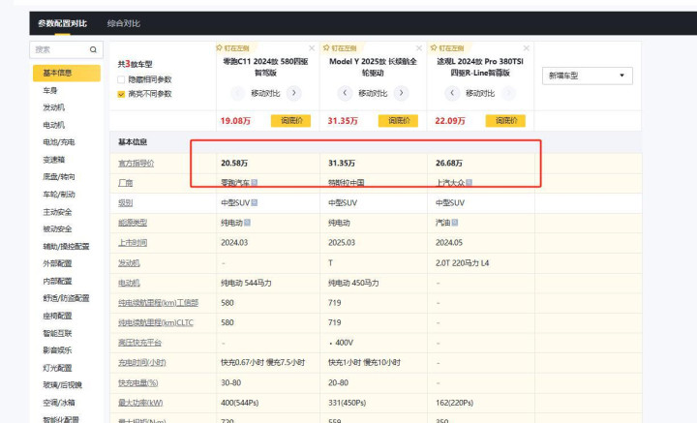Open the 纯电续航里程(km)CLTC link
This screenshot has width=697, height=423.
(x=156, y=322)
